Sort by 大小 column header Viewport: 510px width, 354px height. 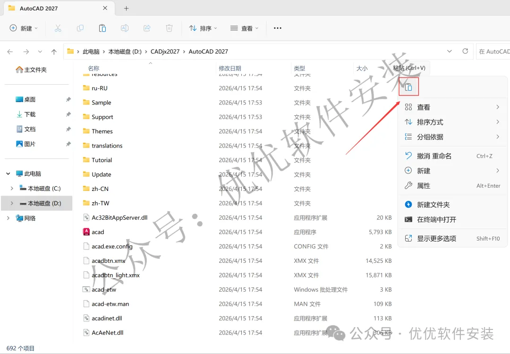[x=362, y=69]
